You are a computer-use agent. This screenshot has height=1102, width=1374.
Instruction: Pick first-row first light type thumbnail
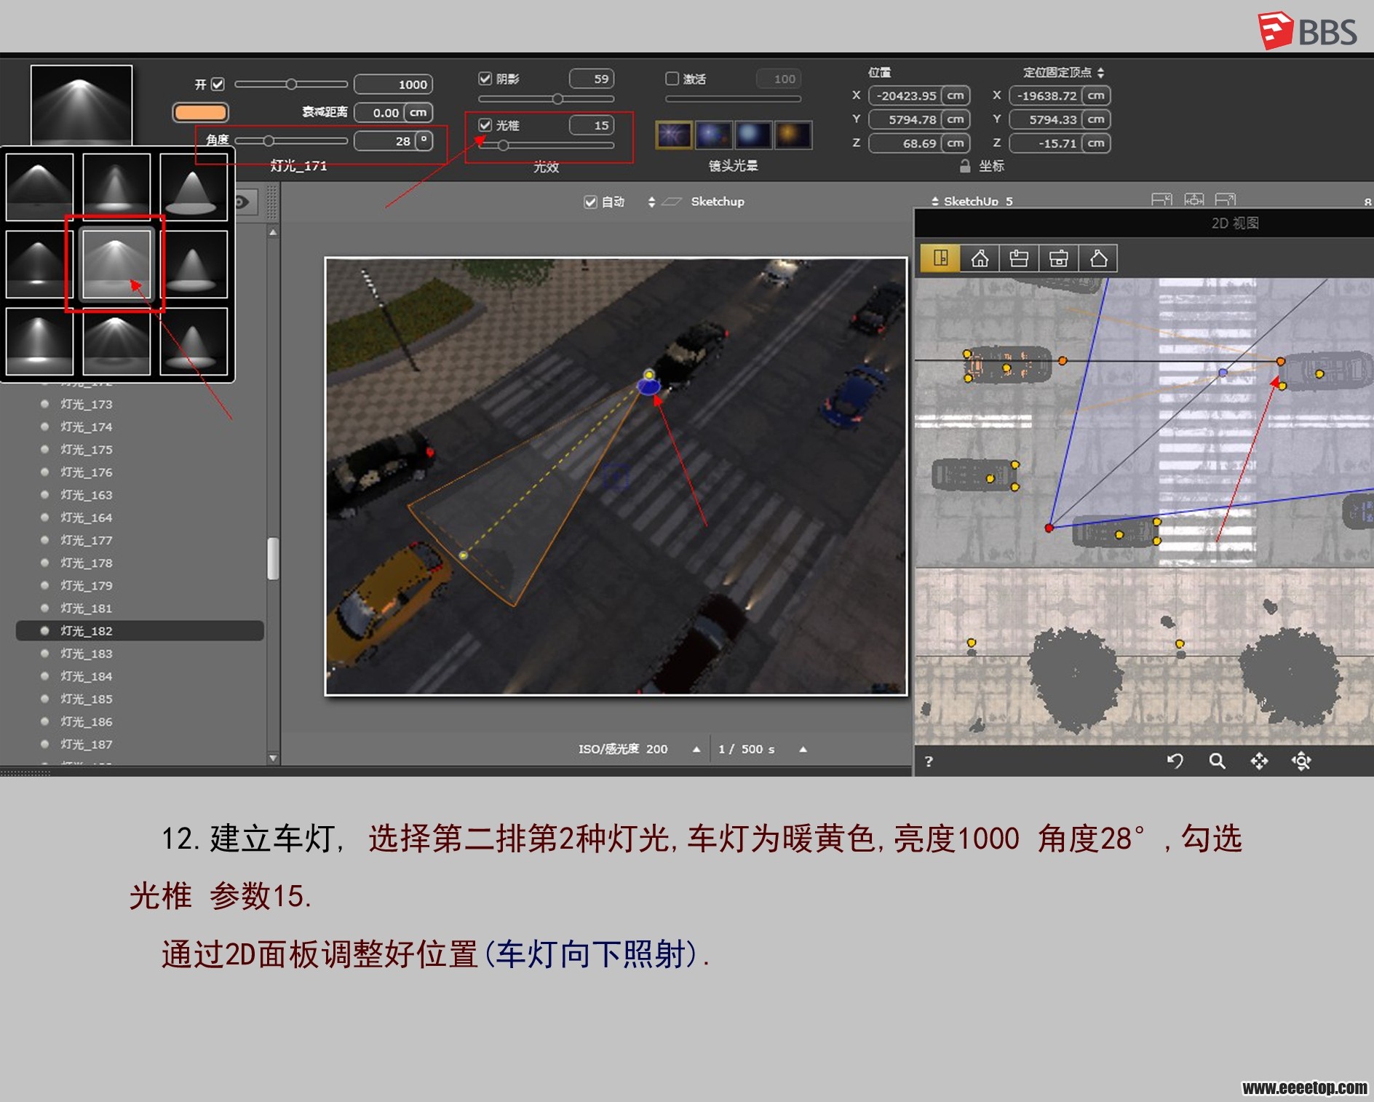click(39, 186)
